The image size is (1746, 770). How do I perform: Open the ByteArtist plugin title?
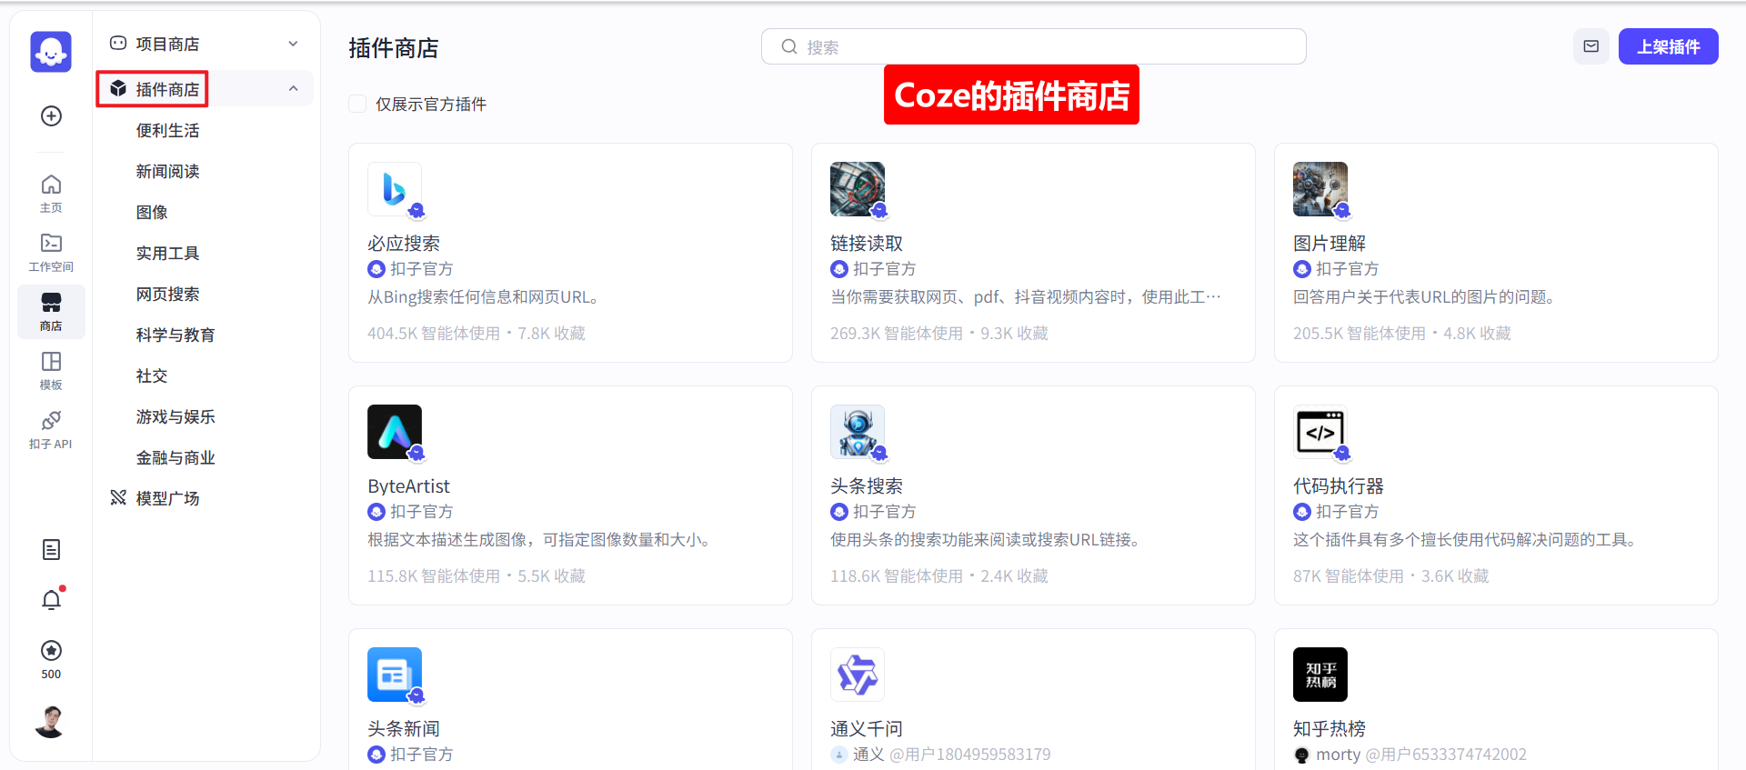(x=408, y=485)
